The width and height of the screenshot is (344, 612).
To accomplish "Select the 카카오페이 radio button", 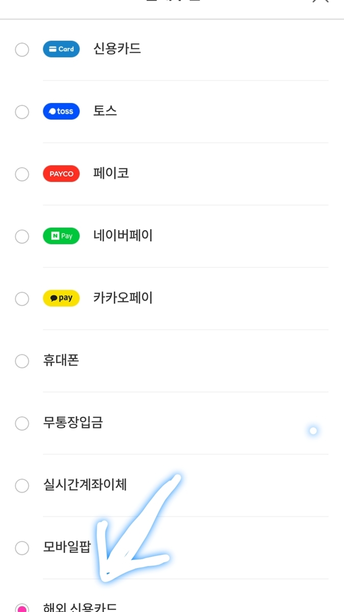I will (22, 299).
